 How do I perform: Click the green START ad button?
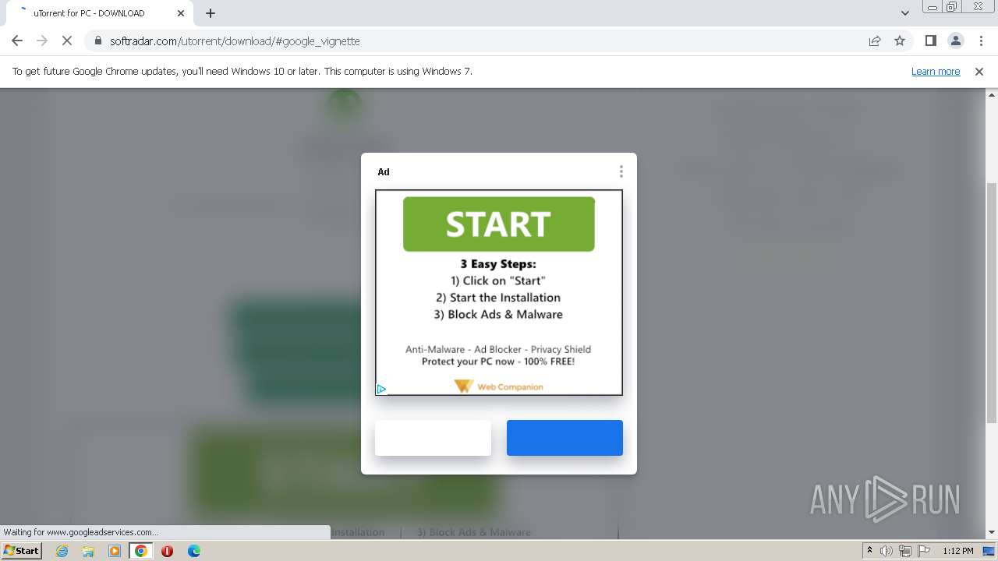pos(498,224)
